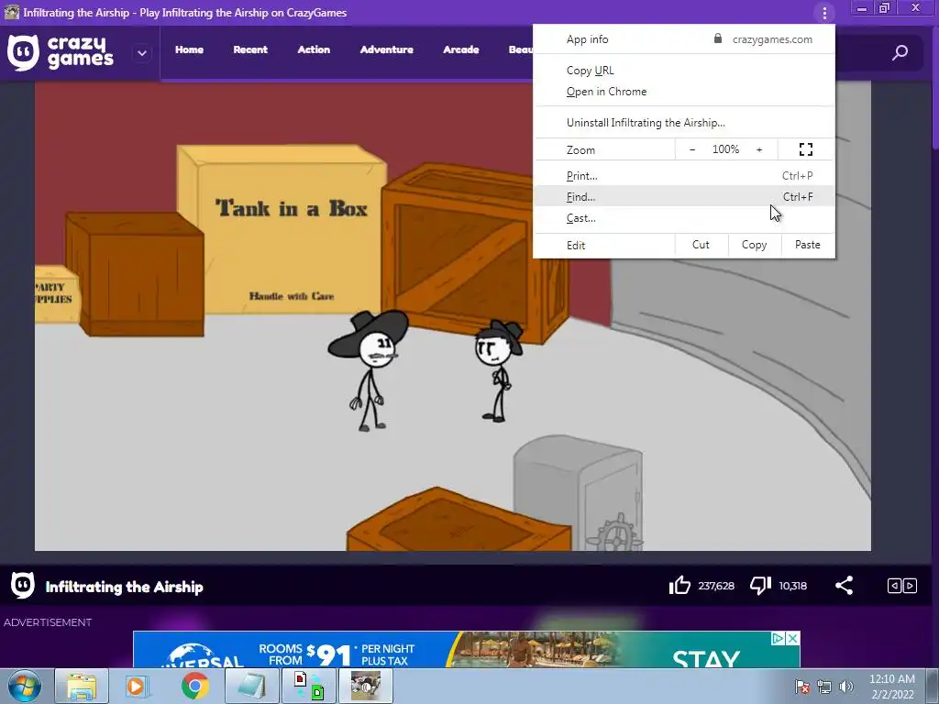Like the game with thumbs-up icon
This screenshot has width=939, height=704.
(x=679, y=586)
